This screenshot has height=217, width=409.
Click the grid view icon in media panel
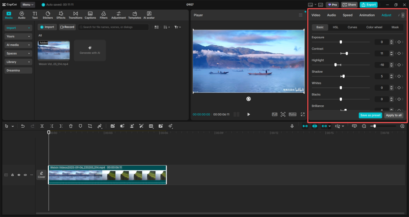click(157, 27)
